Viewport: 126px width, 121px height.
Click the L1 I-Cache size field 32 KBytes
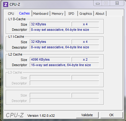click(50, 42)
